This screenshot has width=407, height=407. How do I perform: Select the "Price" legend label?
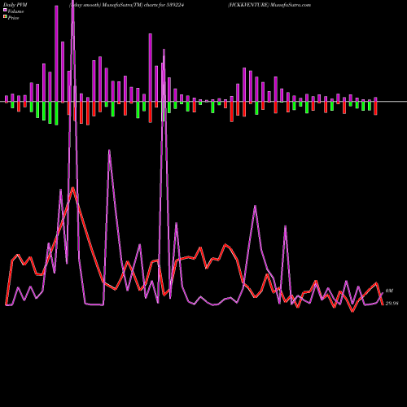tap(13, 18)
